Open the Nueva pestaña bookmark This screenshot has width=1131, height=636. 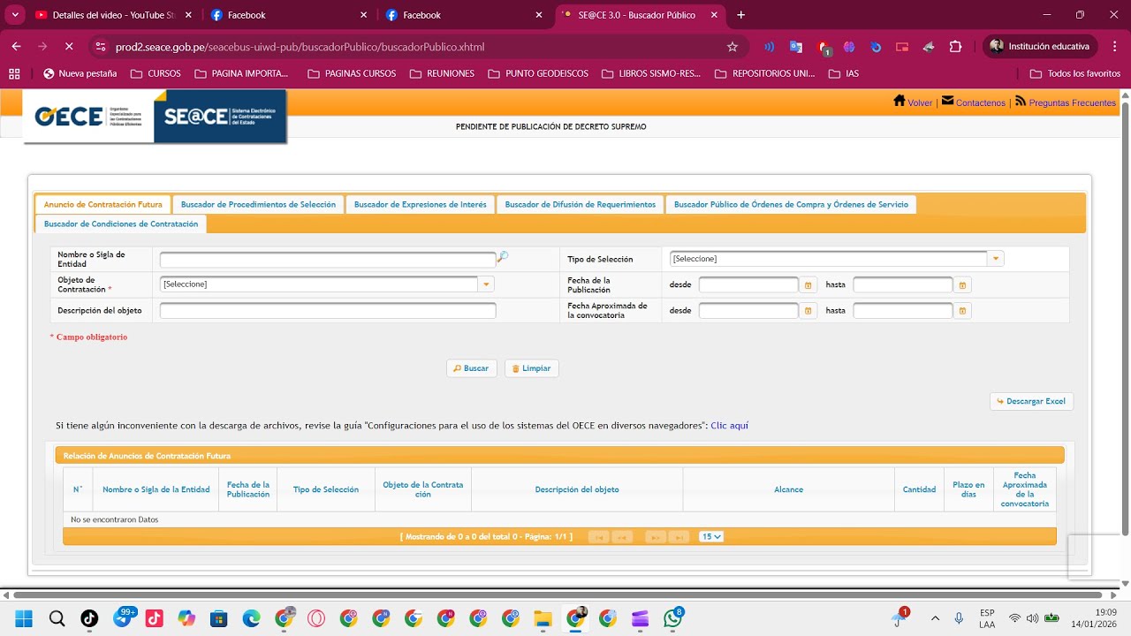click(x=80, y=73)
